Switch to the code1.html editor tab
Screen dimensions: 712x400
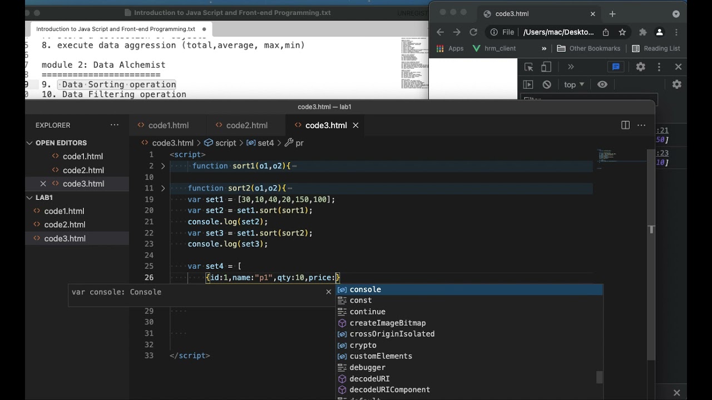(x=168, y=125)
